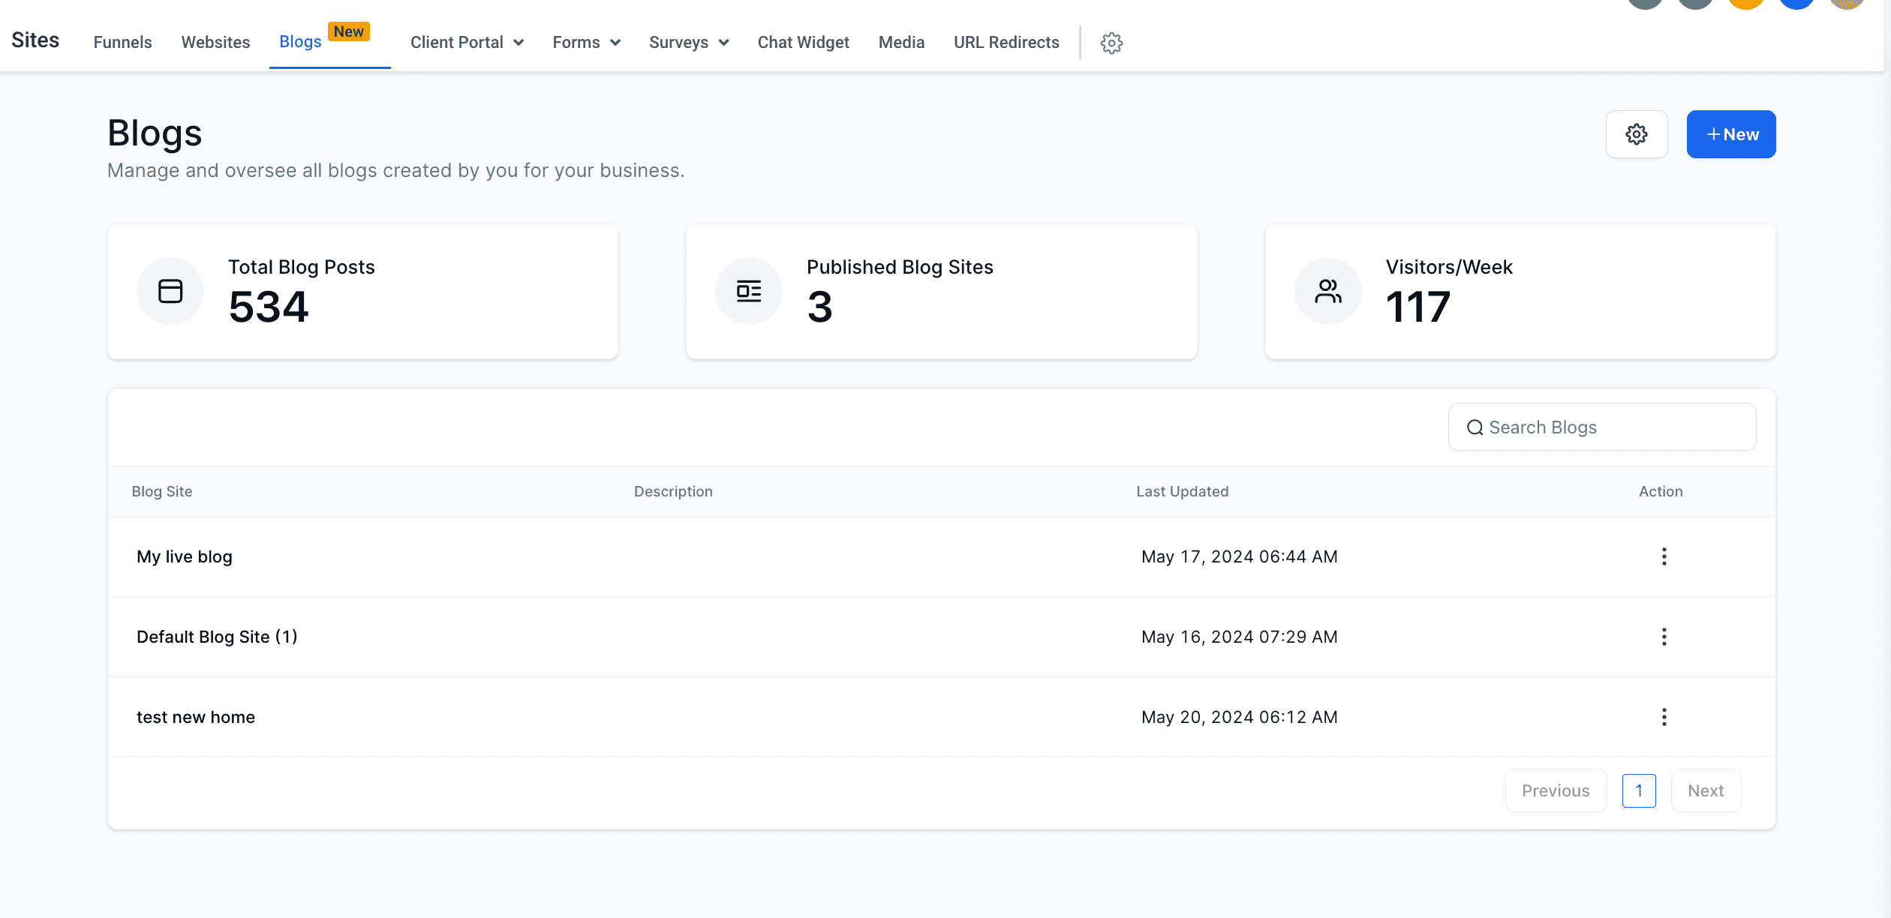Open the Media tab

click(x=901, y=42)
